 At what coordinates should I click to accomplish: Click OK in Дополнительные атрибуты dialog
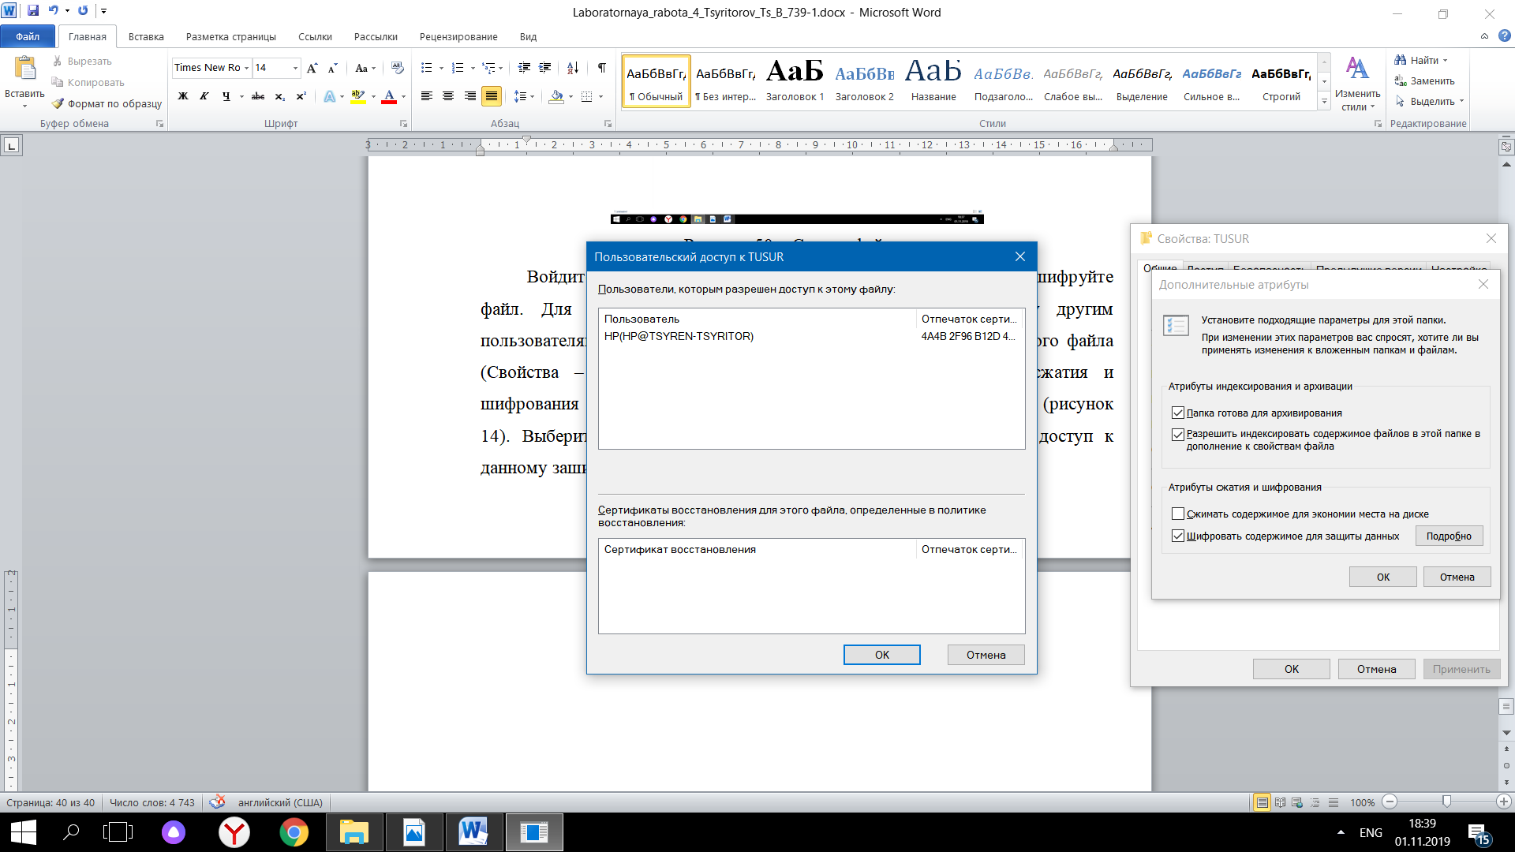(x=1382, y=577)
